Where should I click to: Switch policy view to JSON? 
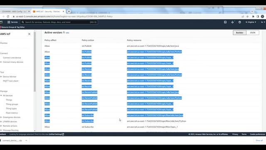(x=253, y=32)
